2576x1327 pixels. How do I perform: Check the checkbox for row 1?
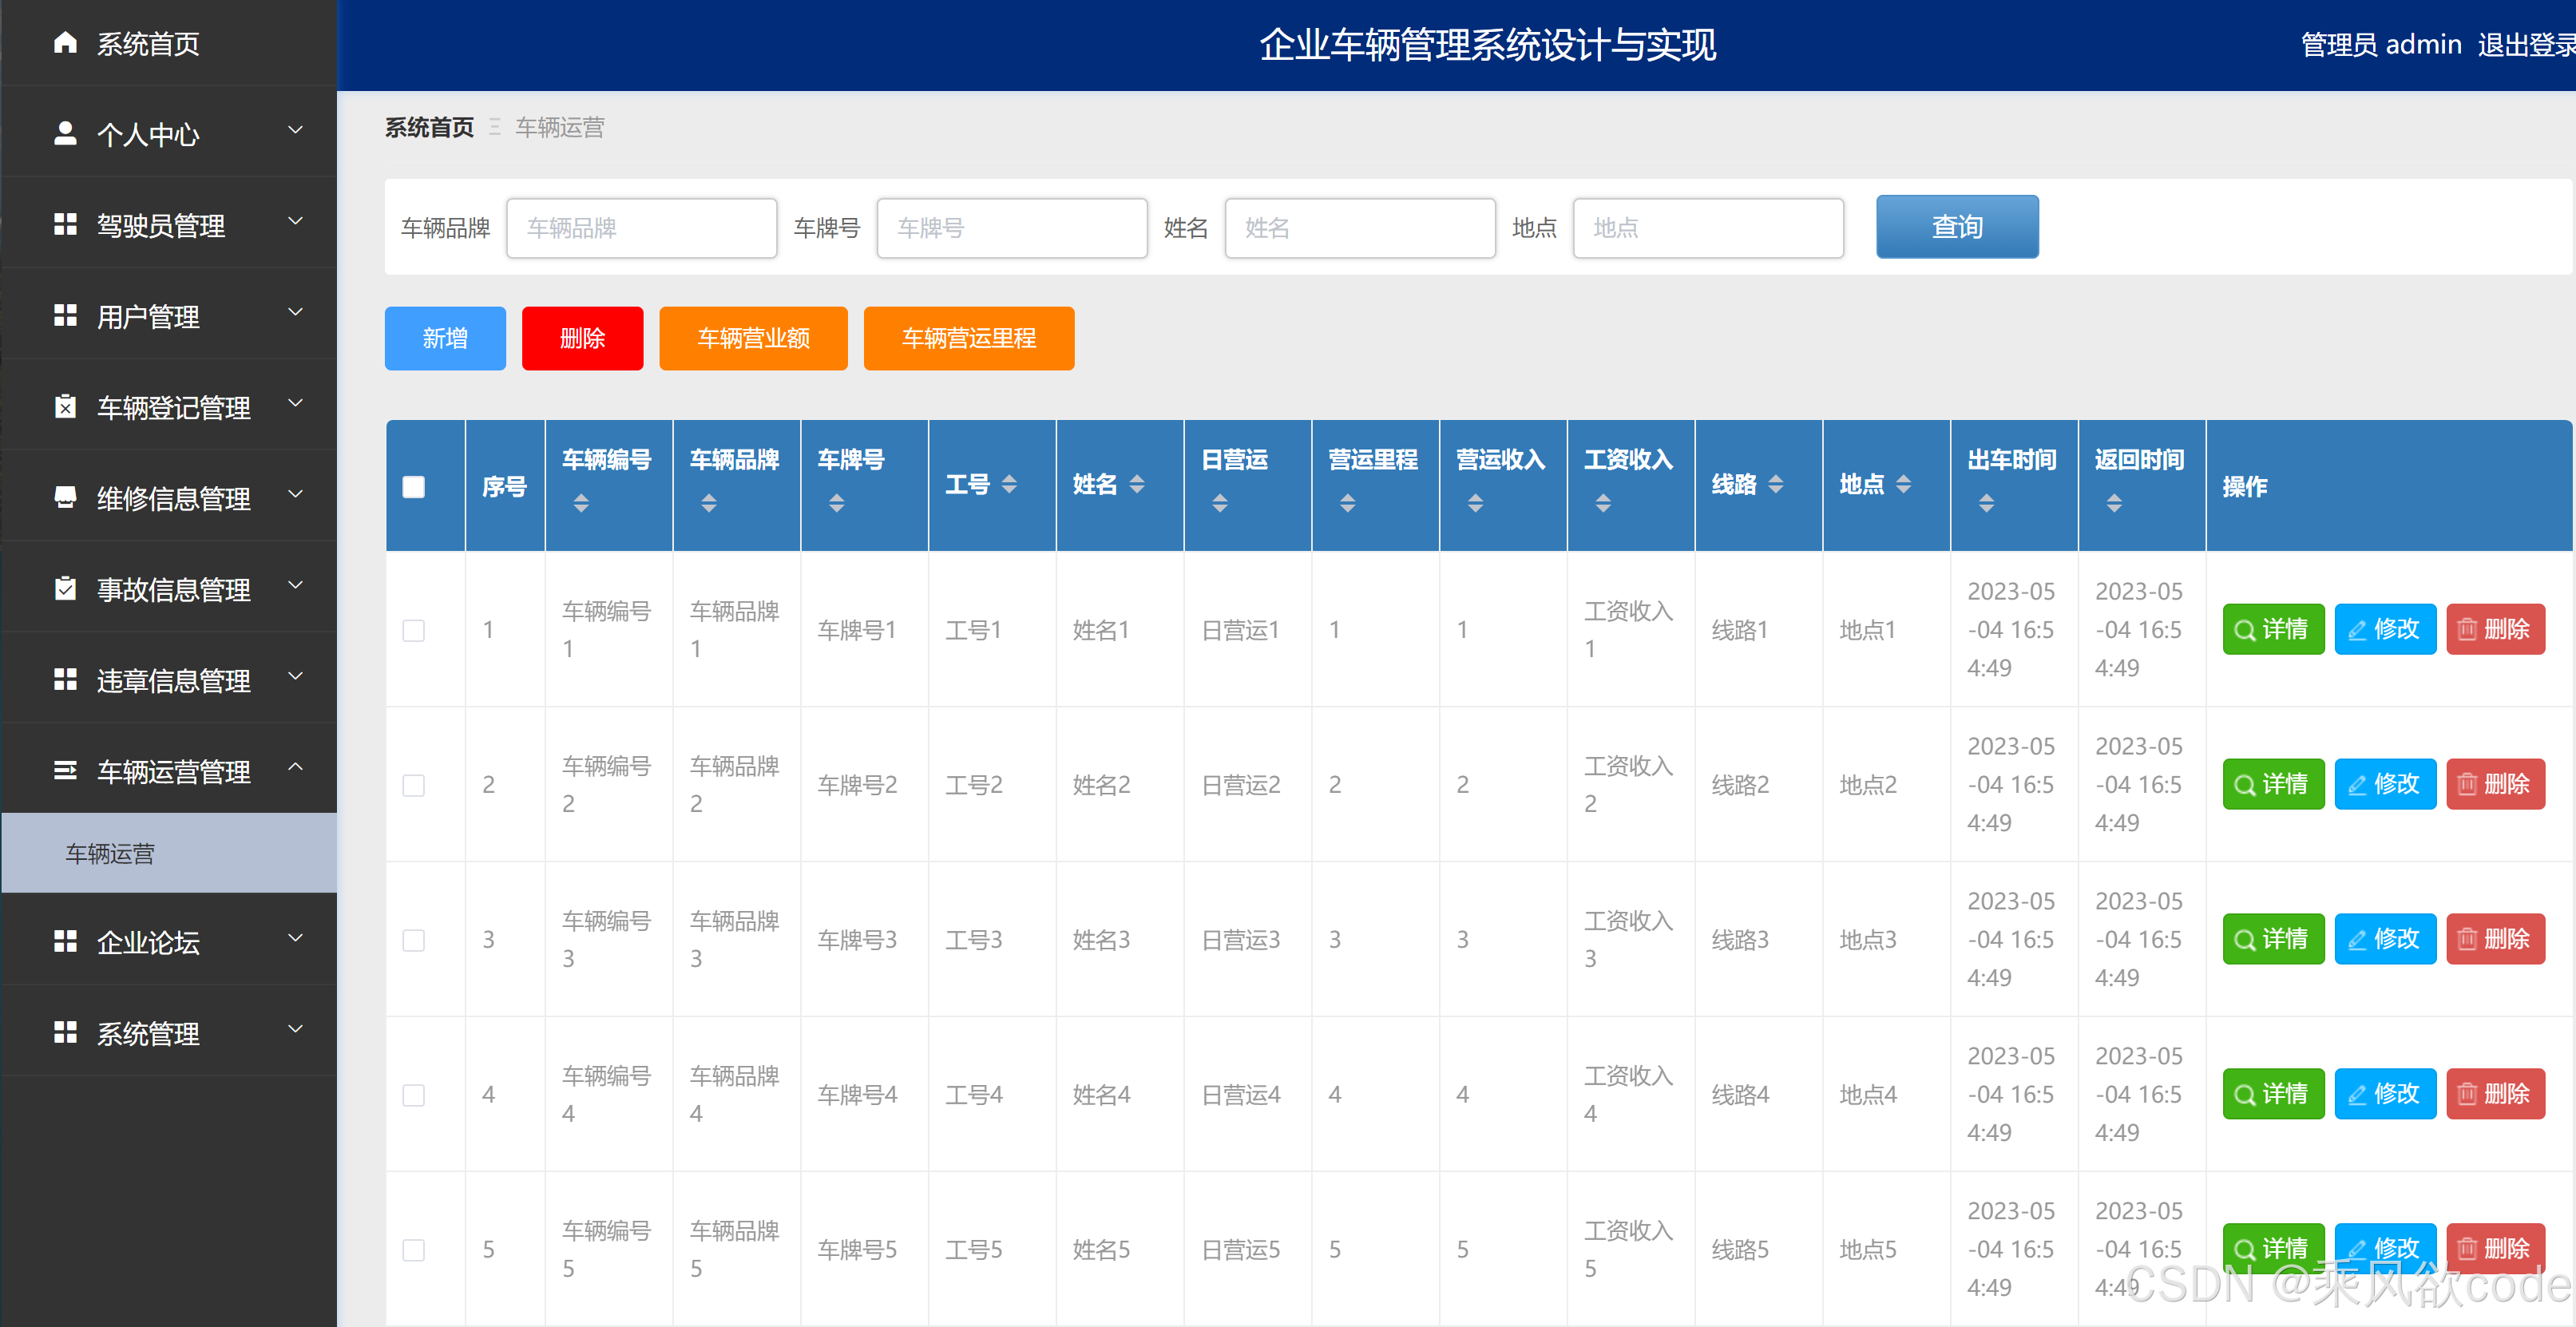click(x=413, y=630)
